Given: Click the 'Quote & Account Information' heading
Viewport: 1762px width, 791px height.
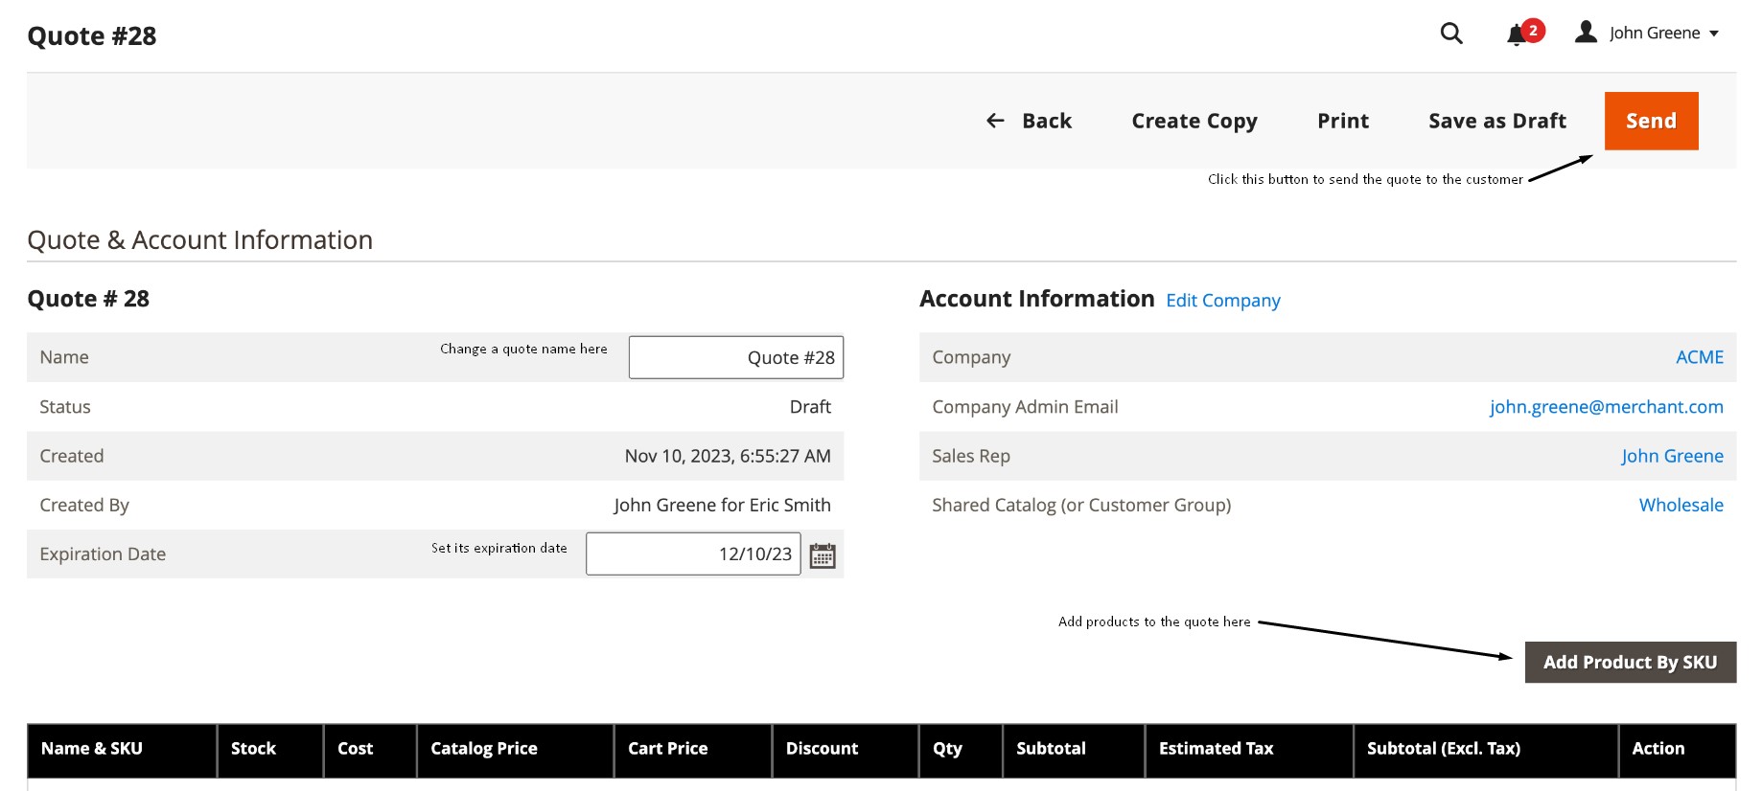Looking at the screenshot, I should 199,239.
